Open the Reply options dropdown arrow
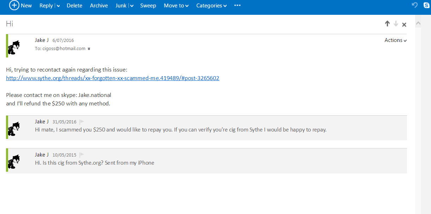Image resolution: width=431 pixels, height=214 pixels. point(58,6)
